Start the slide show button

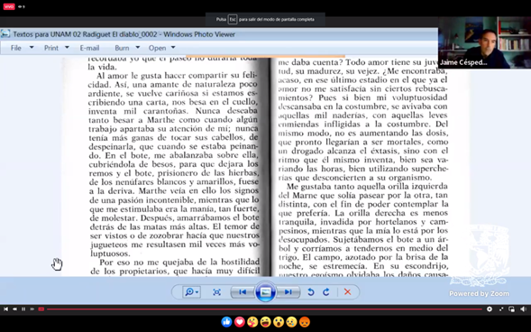click(x=265, y=291)
